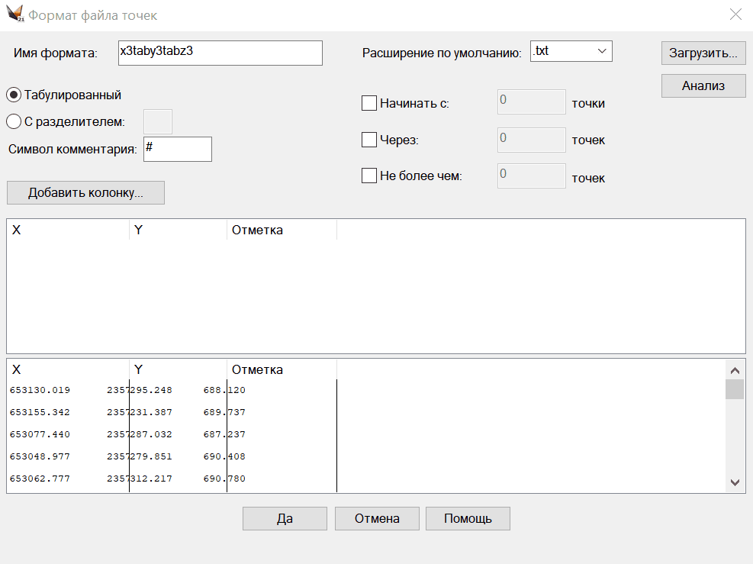The height and width of the screenshot is (564, 753).
Task: Select the Отметка column header in upper list
Action: (281, 230)
